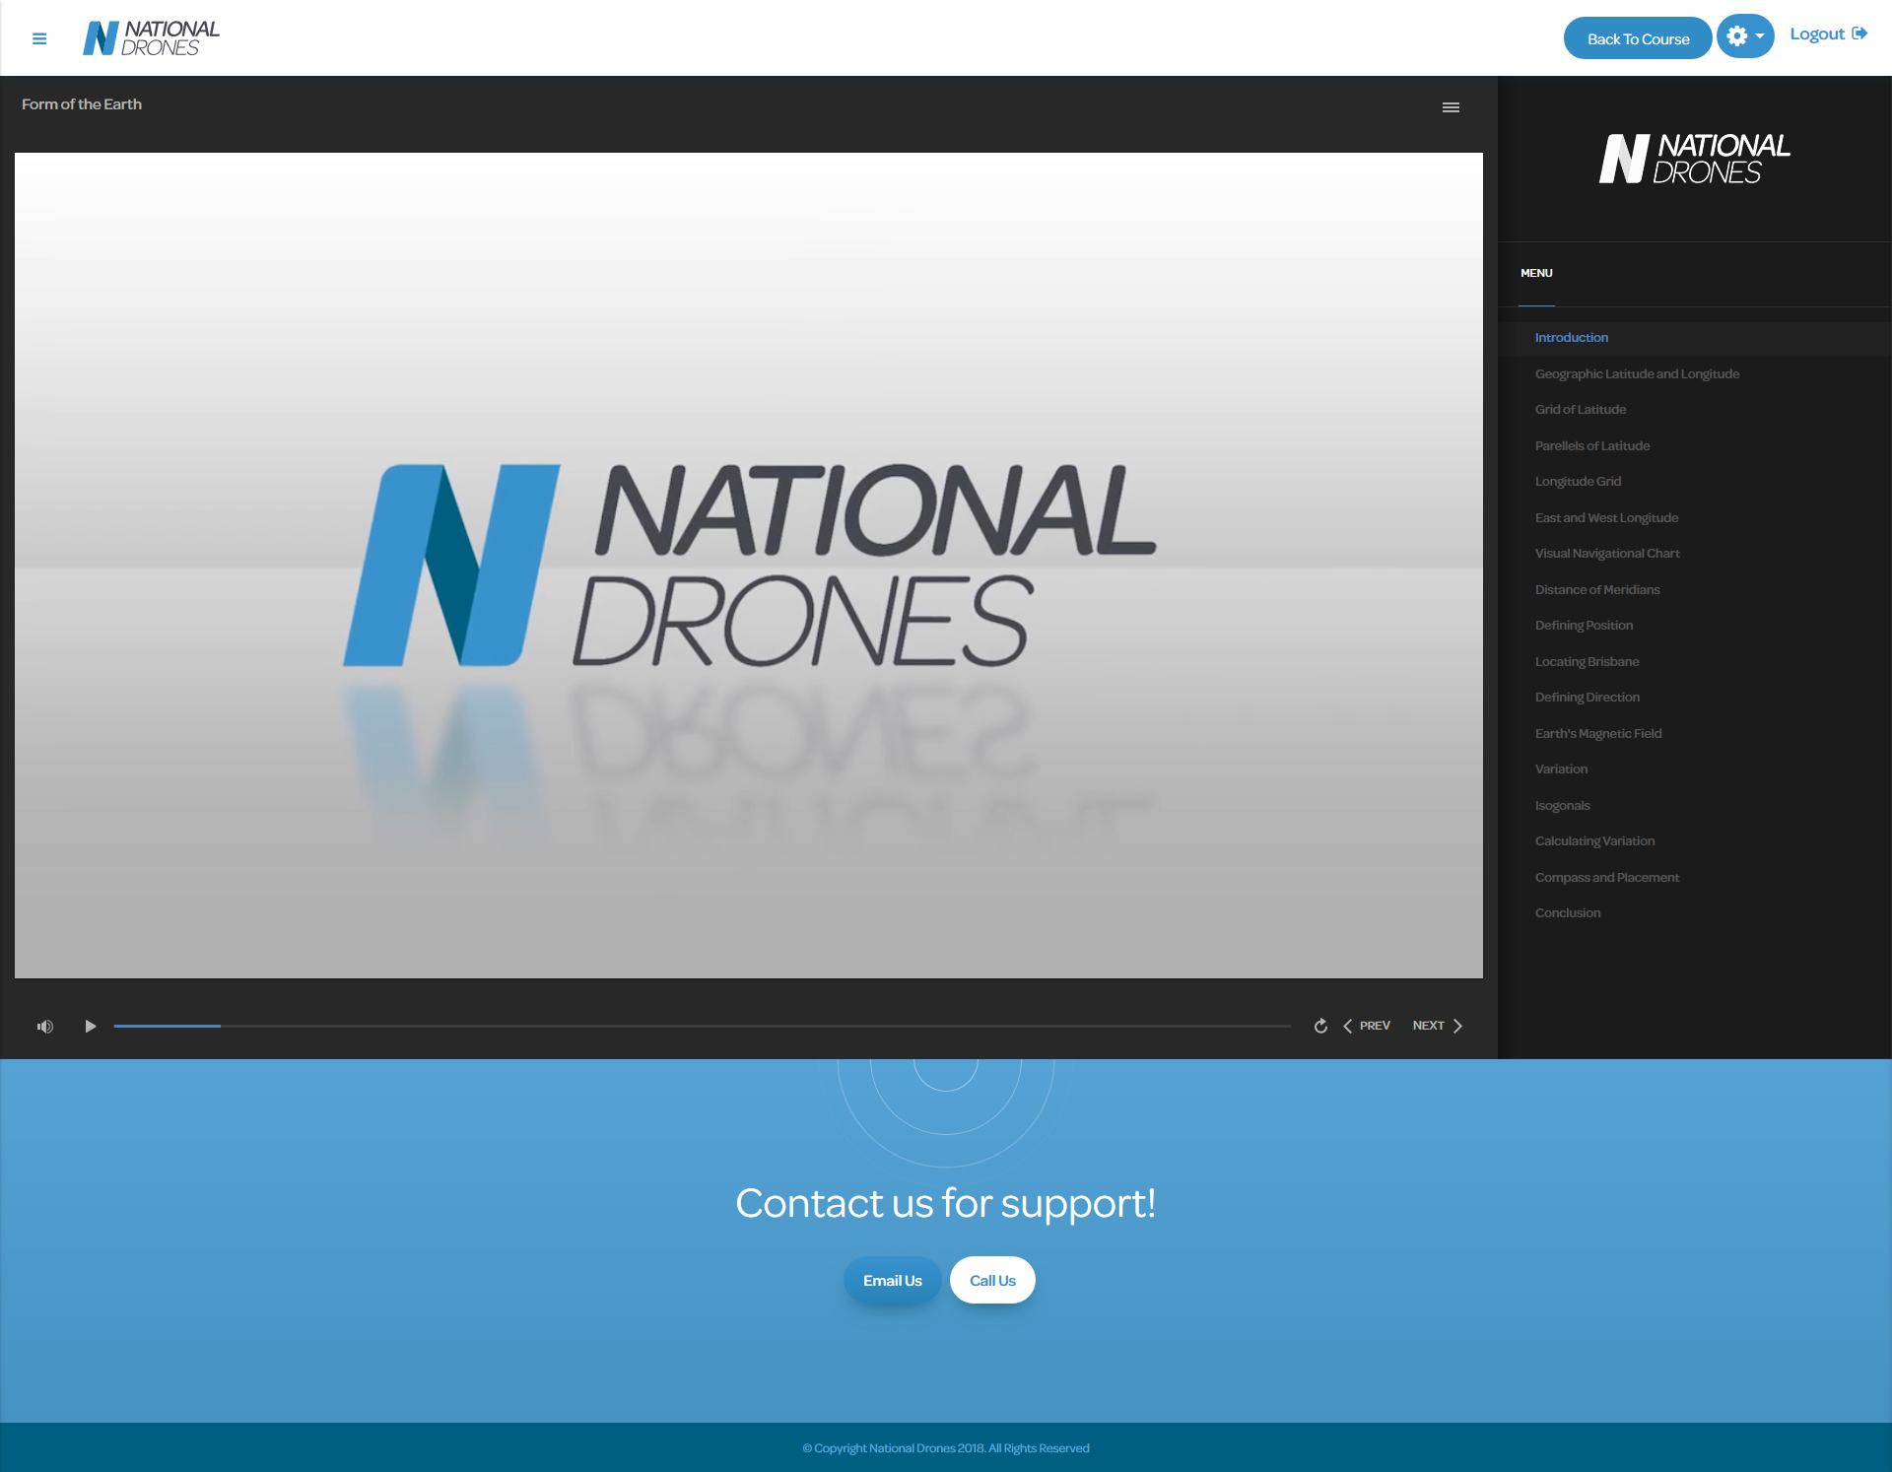Open the hamburger navigation menu at top left
Screen dimensions: 1892x1472
coord(39,38)
